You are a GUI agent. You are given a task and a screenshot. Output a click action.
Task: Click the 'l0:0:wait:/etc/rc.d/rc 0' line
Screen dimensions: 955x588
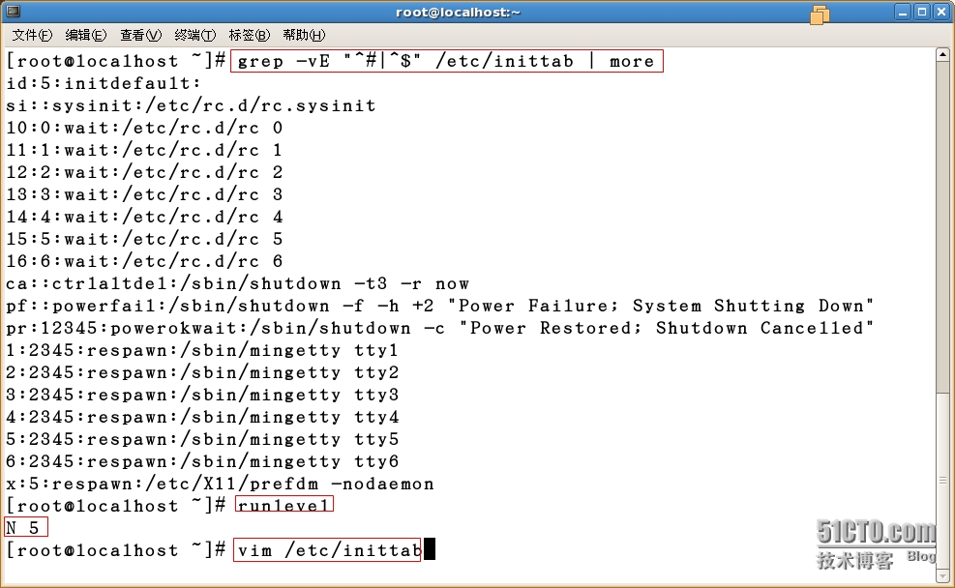144,128
